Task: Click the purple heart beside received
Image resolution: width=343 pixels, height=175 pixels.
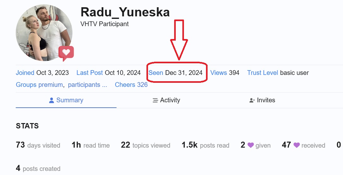Action: 296,145
